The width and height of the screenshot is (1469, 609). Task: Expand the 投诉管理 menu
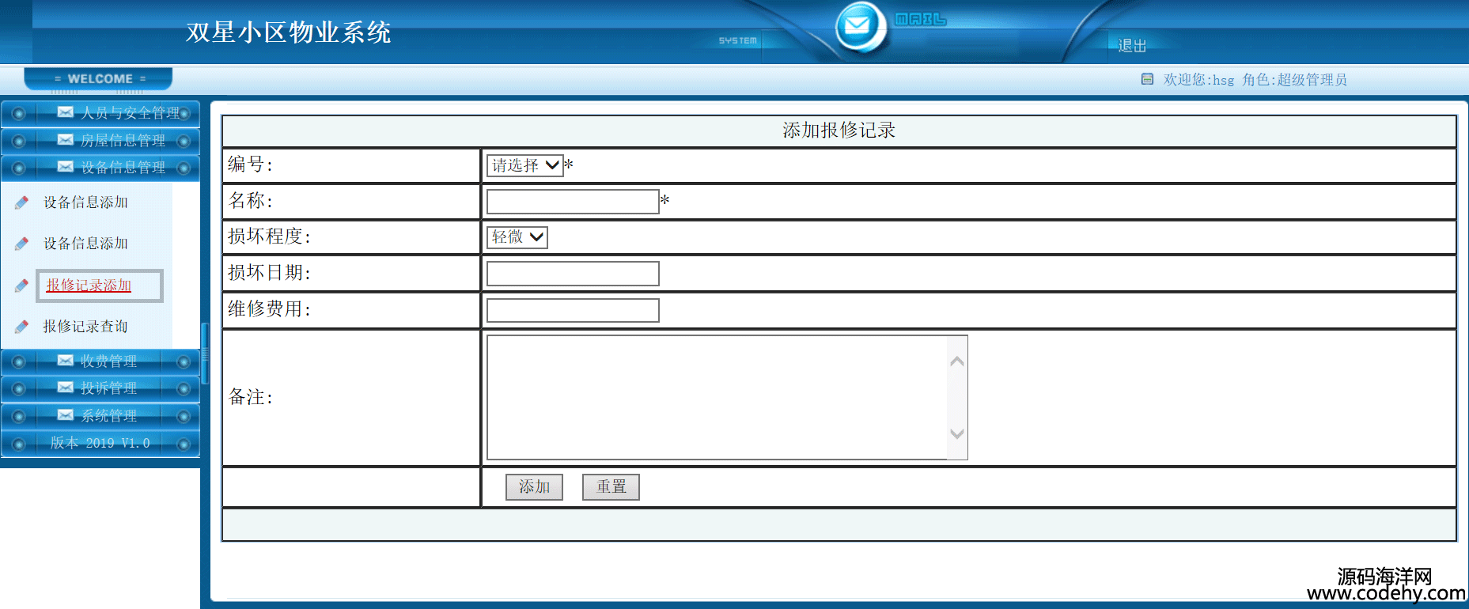(x=100, y=388)
